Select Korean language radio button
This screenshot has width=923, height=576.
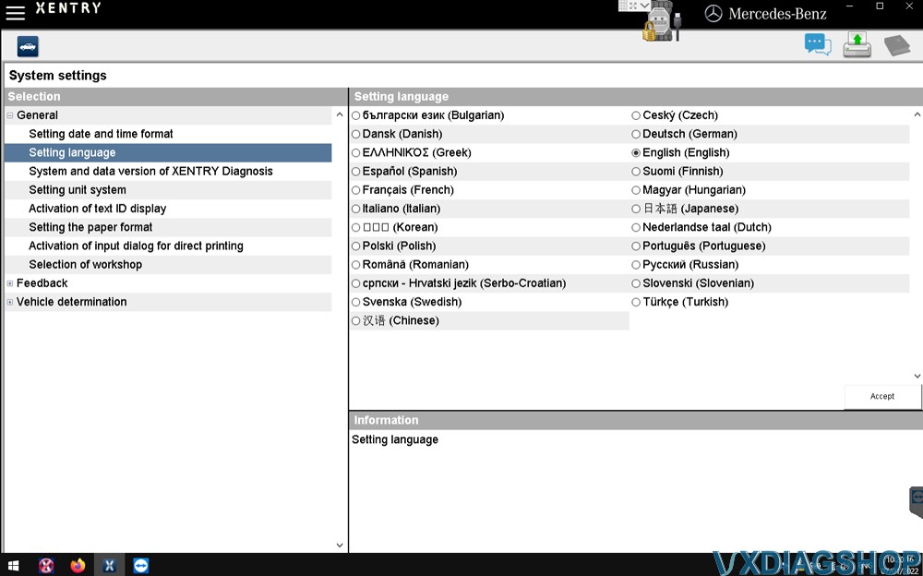click(355, 227)
